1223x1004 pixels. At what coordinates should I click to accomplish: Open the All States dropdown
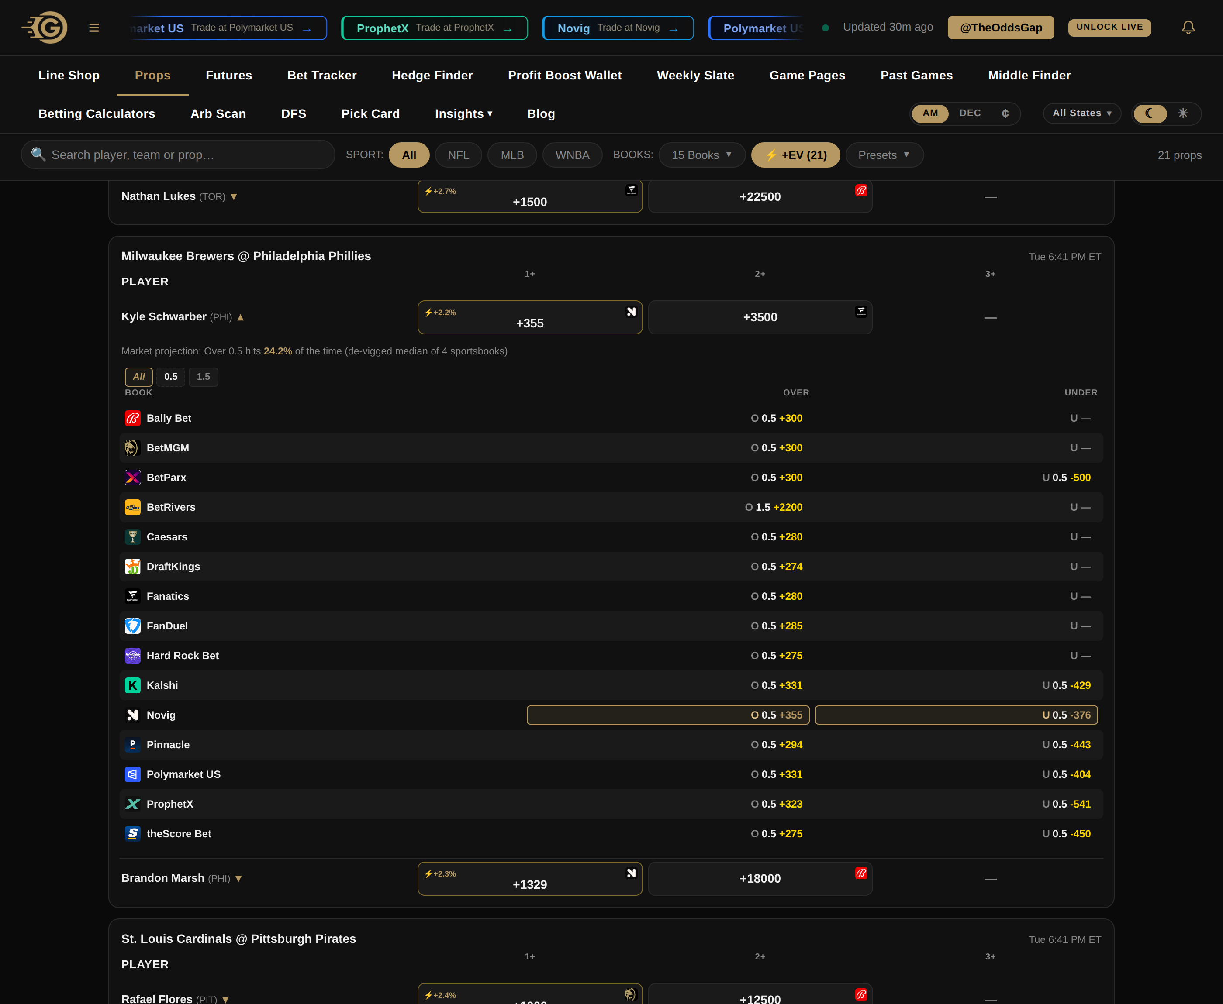[x=1081, y=113]
